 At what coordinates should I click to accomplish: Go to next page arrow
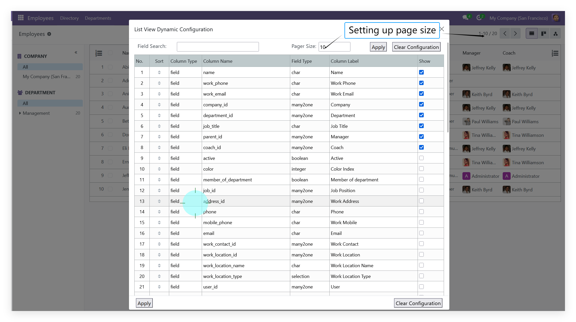click(x=515, y=34)
